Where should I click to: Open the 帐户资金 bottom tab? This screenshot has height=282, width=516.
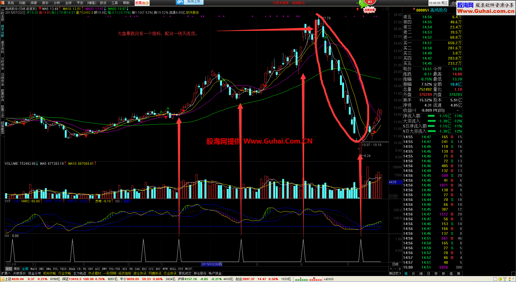coord(215,273)
